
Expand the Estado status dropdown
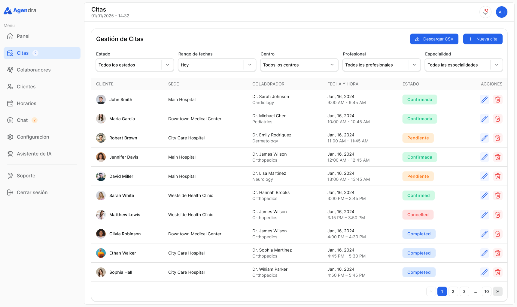(x=135, y=65)
